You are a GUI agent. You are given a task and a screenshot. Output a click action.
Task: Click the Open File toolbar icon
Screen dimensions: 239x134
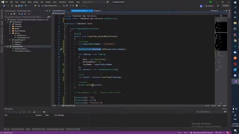point(16,6)
